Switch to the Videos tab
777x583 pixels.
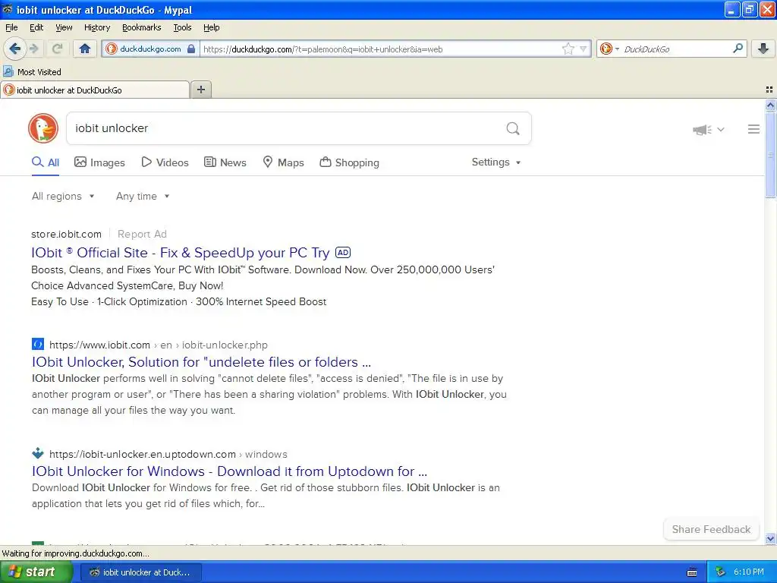165,162
